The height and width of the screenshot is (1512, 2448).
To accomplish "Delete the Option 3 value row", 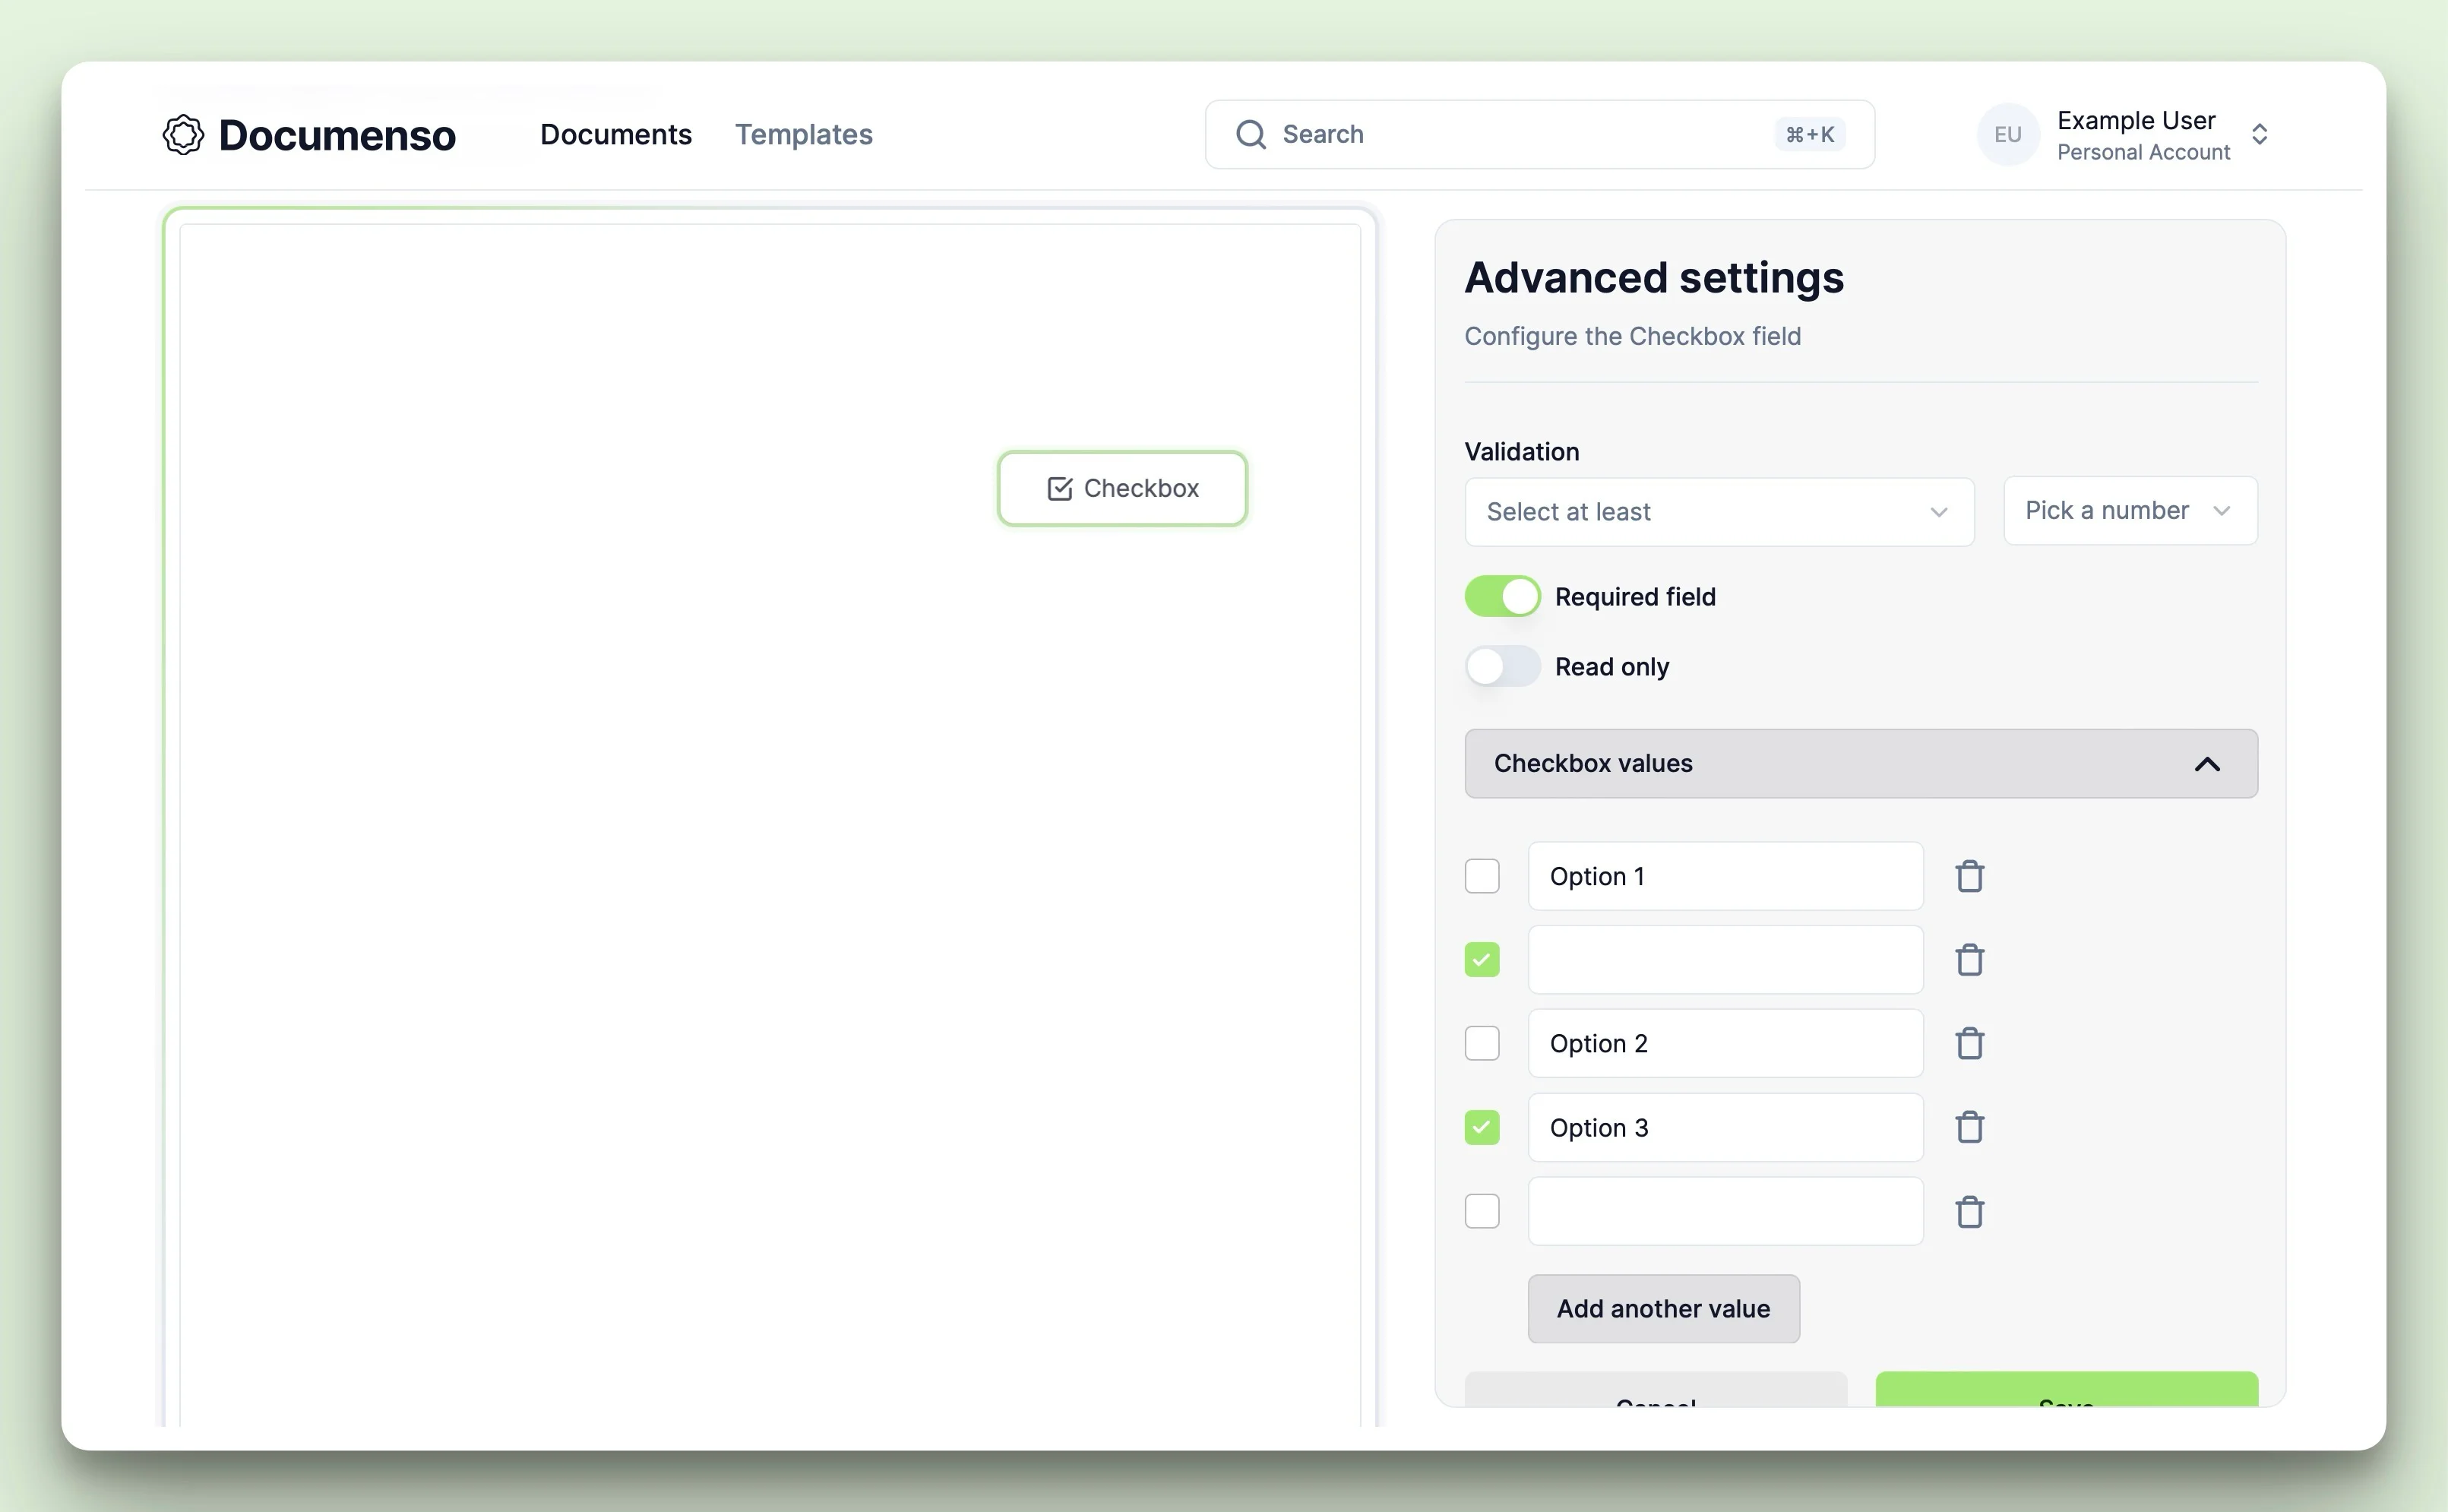I will point(1969,1127).
